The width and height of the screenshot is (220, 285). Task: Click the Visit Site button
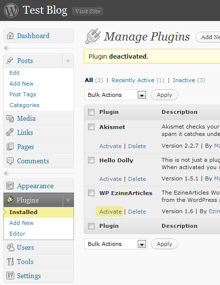[88, 11]
